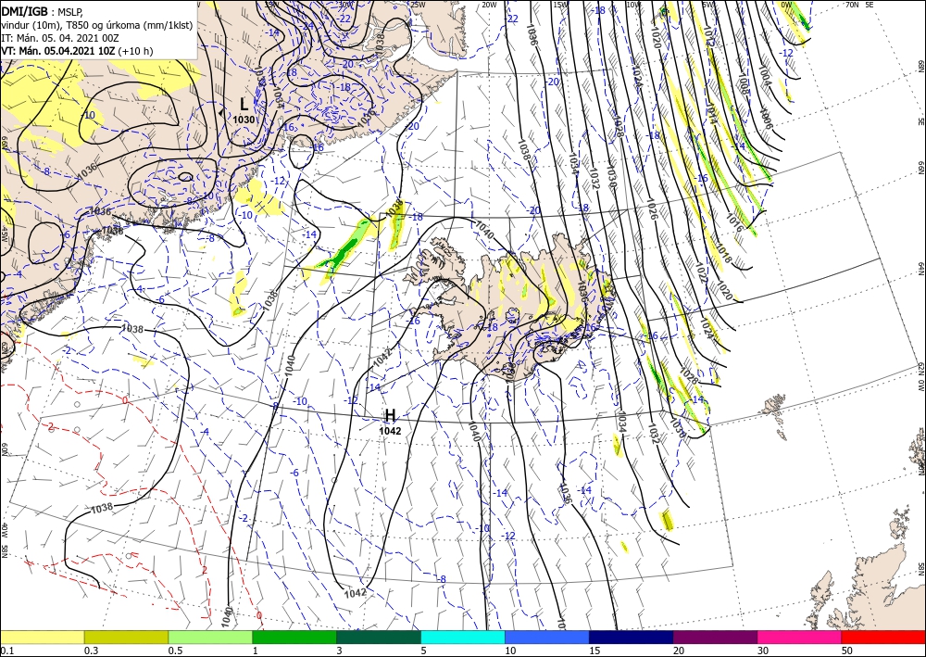Screen dimensions: 926x657
Task: Select the green 1 mm legend swatch
Action: tap(294, 637)
